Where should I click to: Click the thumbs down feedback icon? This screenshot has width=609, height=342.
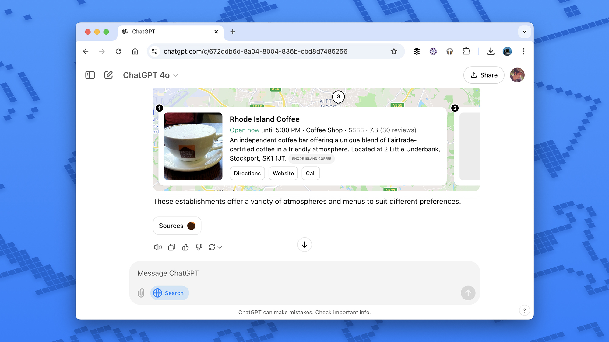coord(199,247)
